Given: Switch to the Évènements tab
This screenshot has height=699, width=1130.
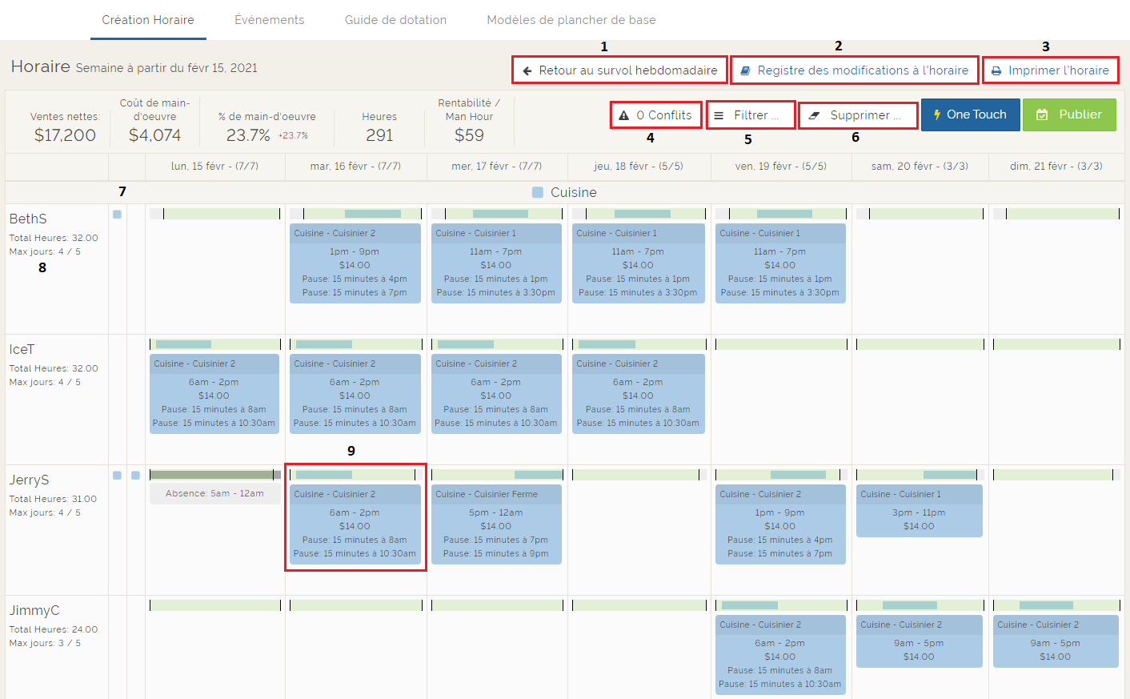Looking at the screenshot, I should pos(270,20).
